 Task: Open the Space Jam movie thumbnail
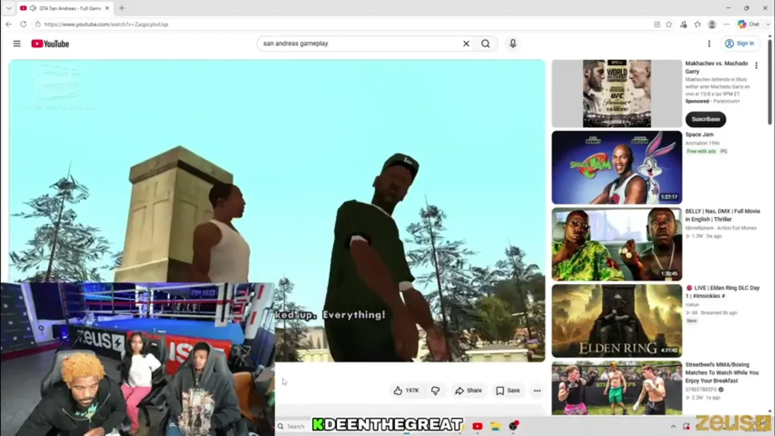point(616,167)
